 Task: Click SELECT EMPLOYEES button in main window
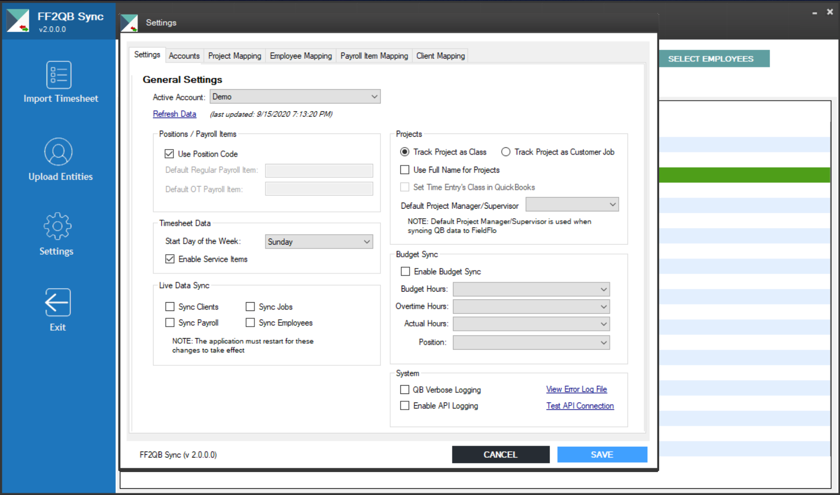(x=714, y=58)
